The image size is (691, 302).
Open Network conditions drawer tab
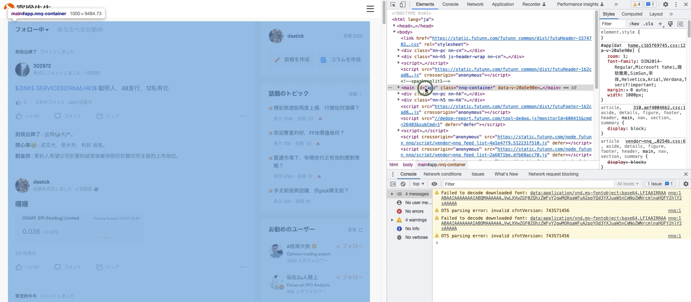442,174
